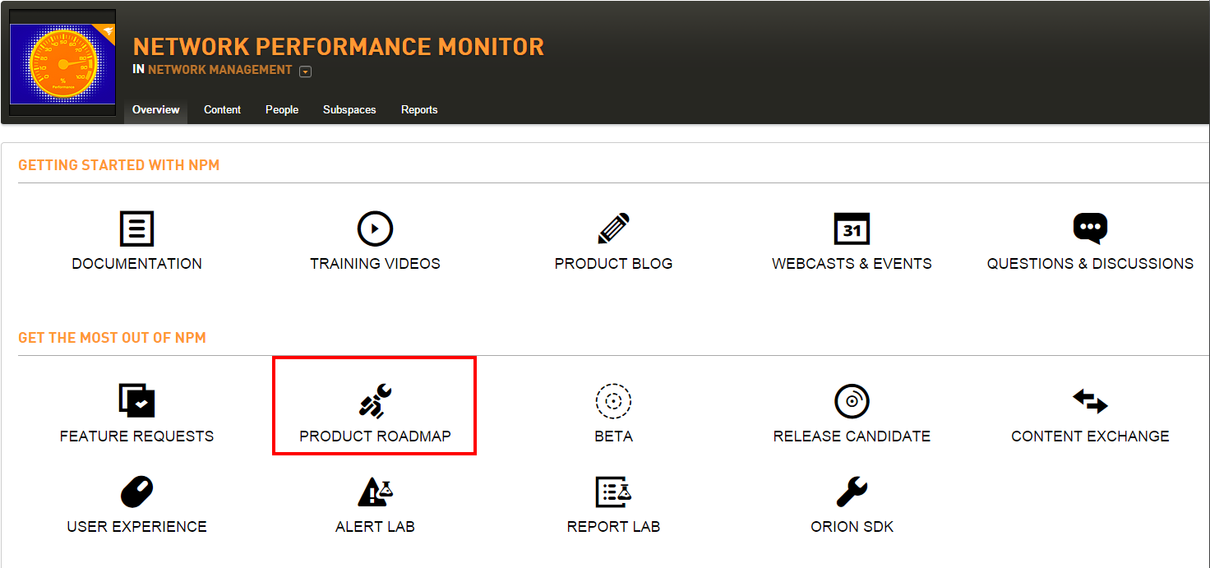Image resolution: width=1210 pixels, height=568 pixels.
Task: Open the User Experience mouse icon
Action: click(x=136, y=492)
